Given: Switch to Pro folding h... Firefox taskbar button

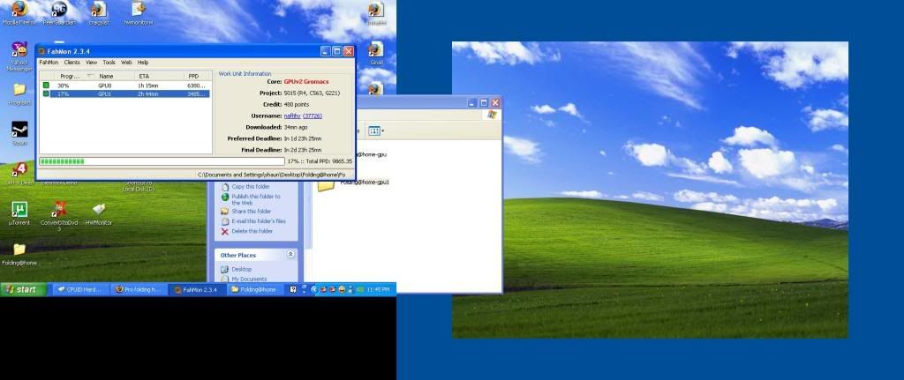Looking at the screenshot, I should tap(139, 289).
